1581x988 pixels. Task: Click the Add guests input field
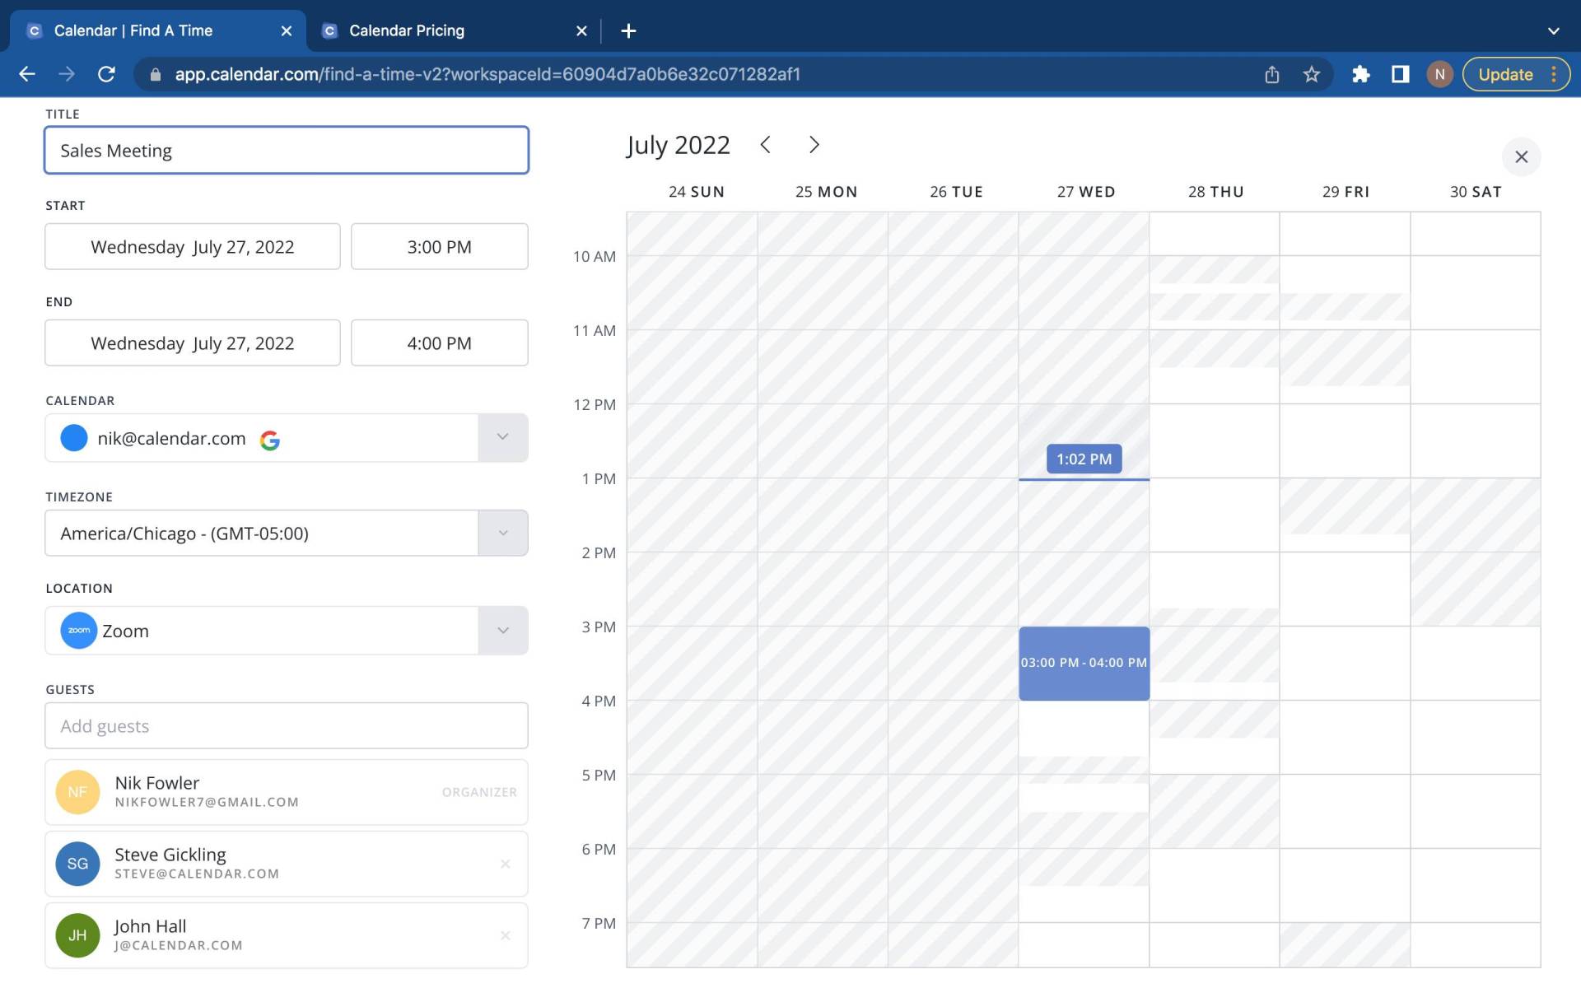pos(286,725)
